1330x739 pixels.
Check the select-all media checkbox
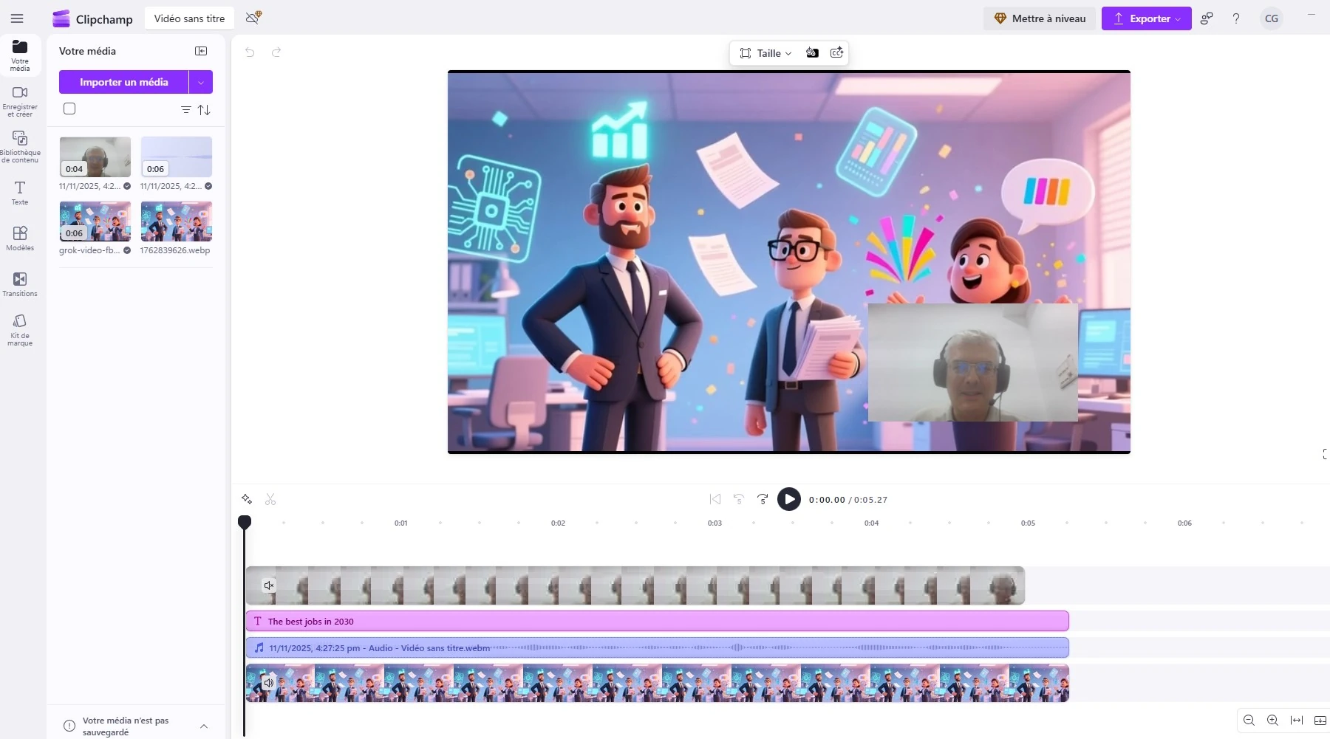tap(69, 108)
